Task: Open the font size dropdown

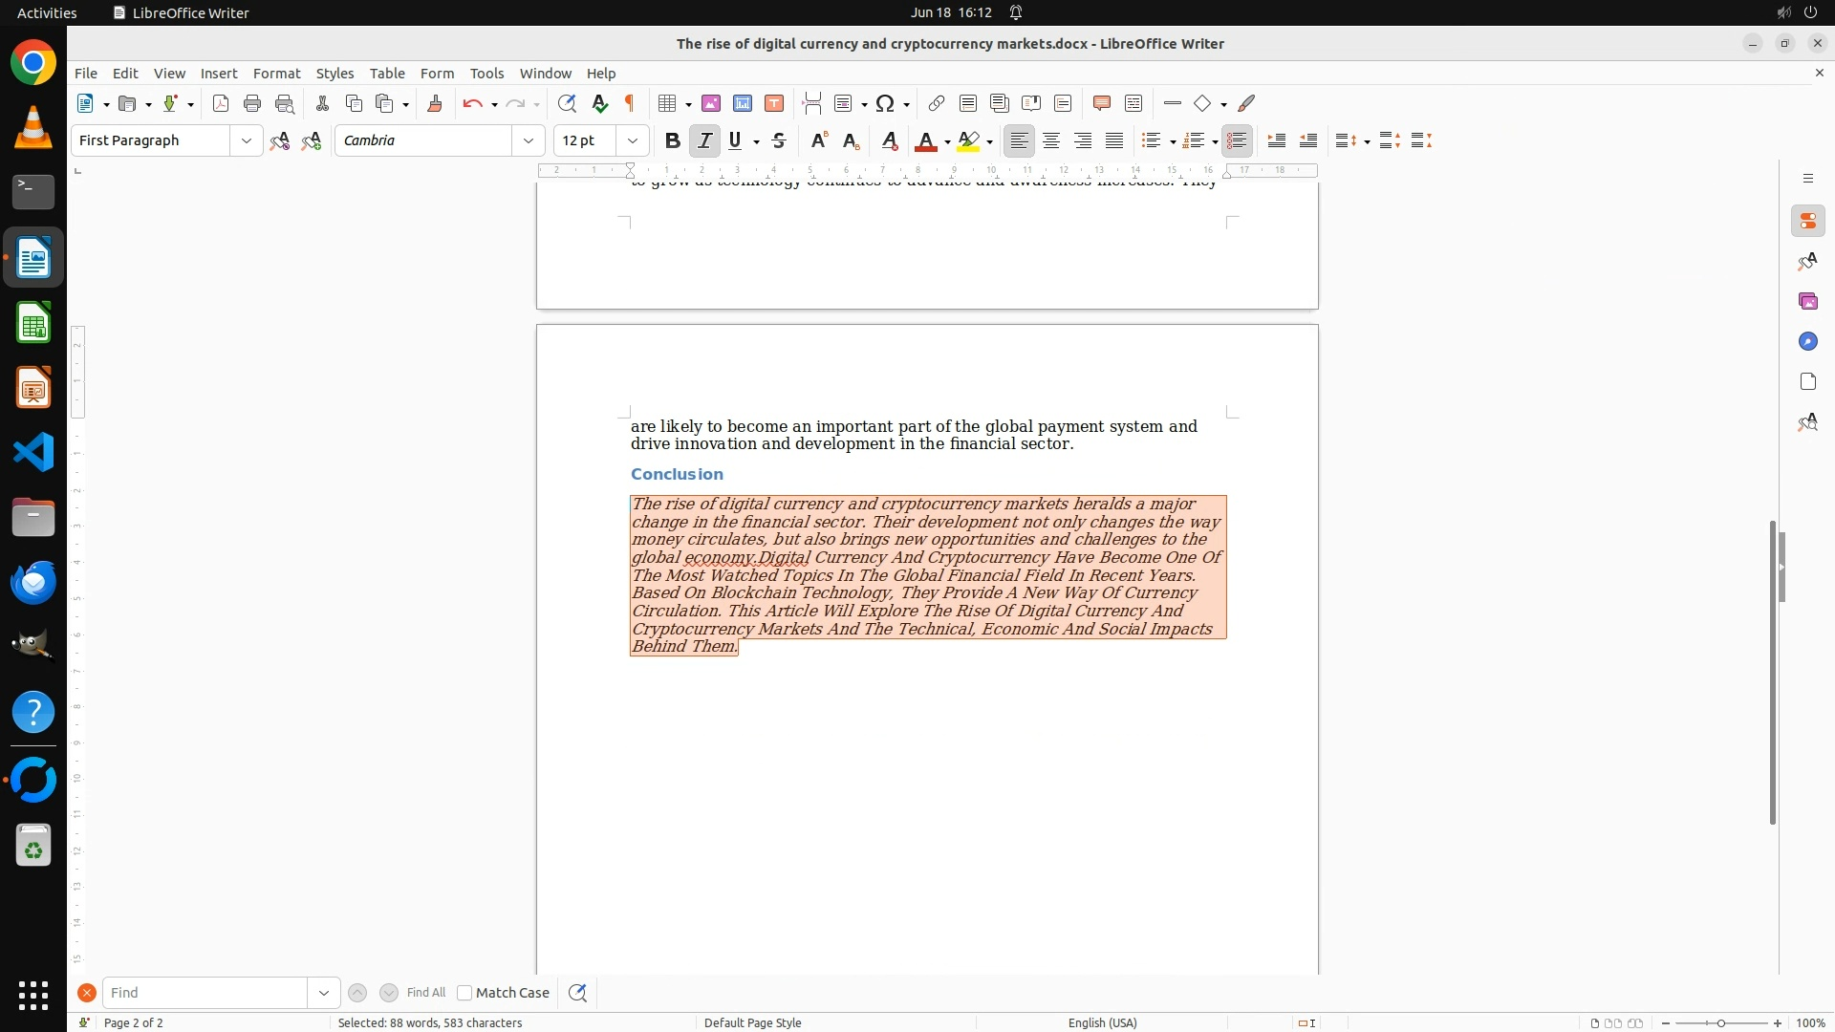Action: (633, 140)
